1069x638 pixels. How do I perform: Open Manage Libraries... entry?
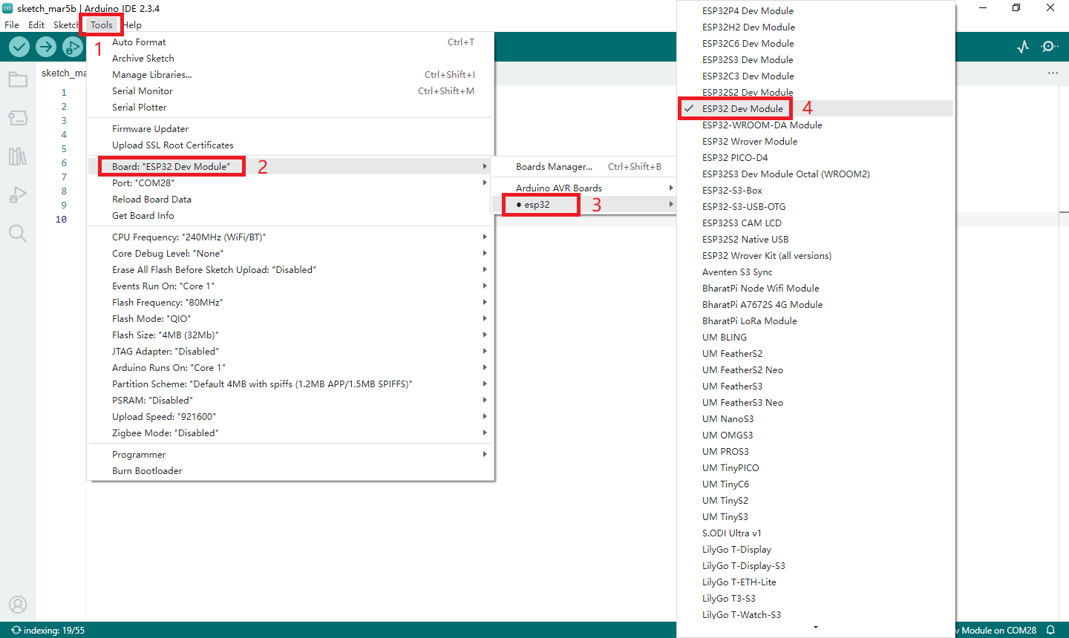(291, 75)
